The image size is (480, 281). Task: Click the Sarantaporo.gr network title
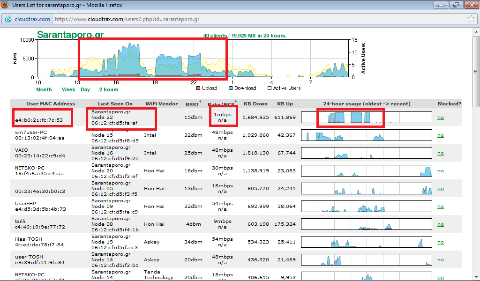click(x=70, y=35)
